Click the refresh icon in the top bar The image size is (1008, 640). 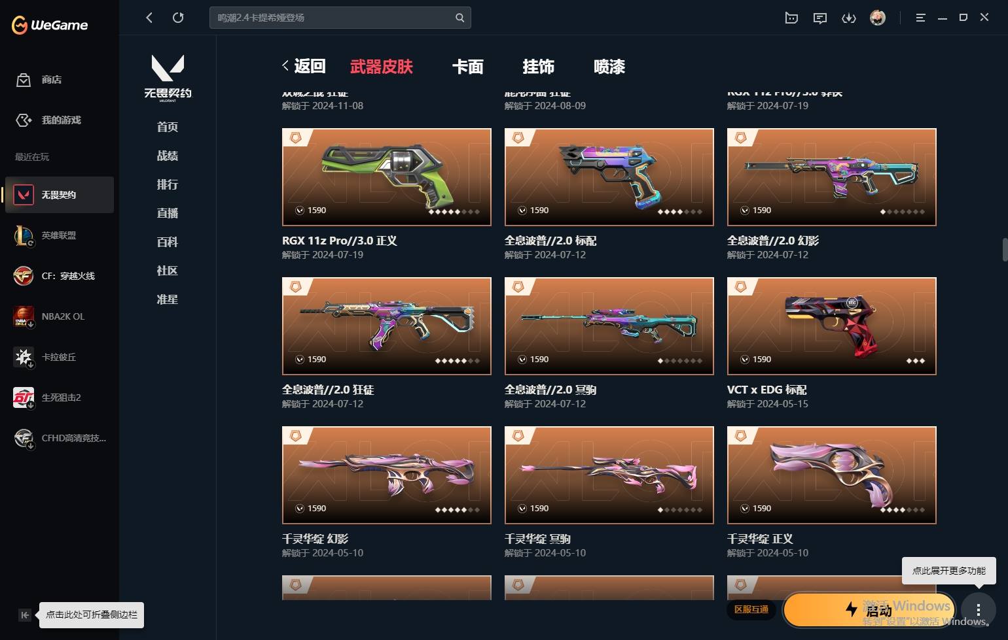click(178, 18)
